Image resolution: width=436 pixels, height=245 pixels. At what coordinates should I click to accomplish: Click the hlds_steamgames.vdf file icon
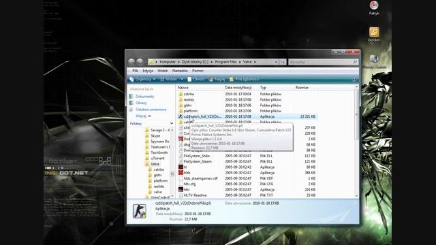click(181, 178)
